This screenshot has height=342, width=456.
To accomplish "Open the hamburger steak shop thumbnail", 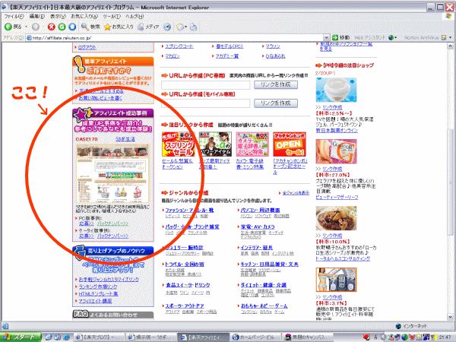I will 336,218.
